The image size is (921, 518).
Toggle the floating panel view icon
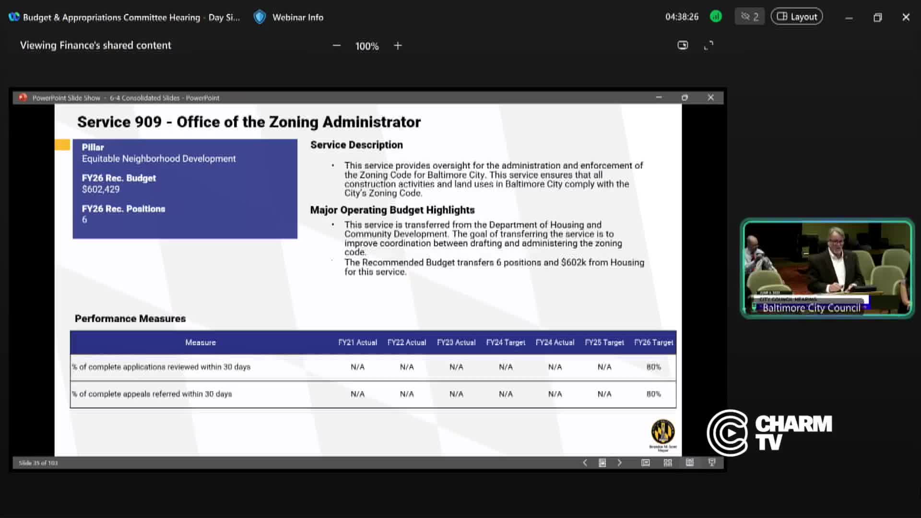[x=683, y=45]
